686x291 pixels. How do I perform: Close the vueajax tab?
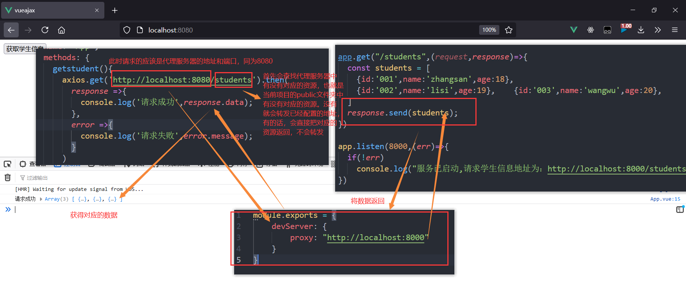pyautogui.click(x=97, y=10)
